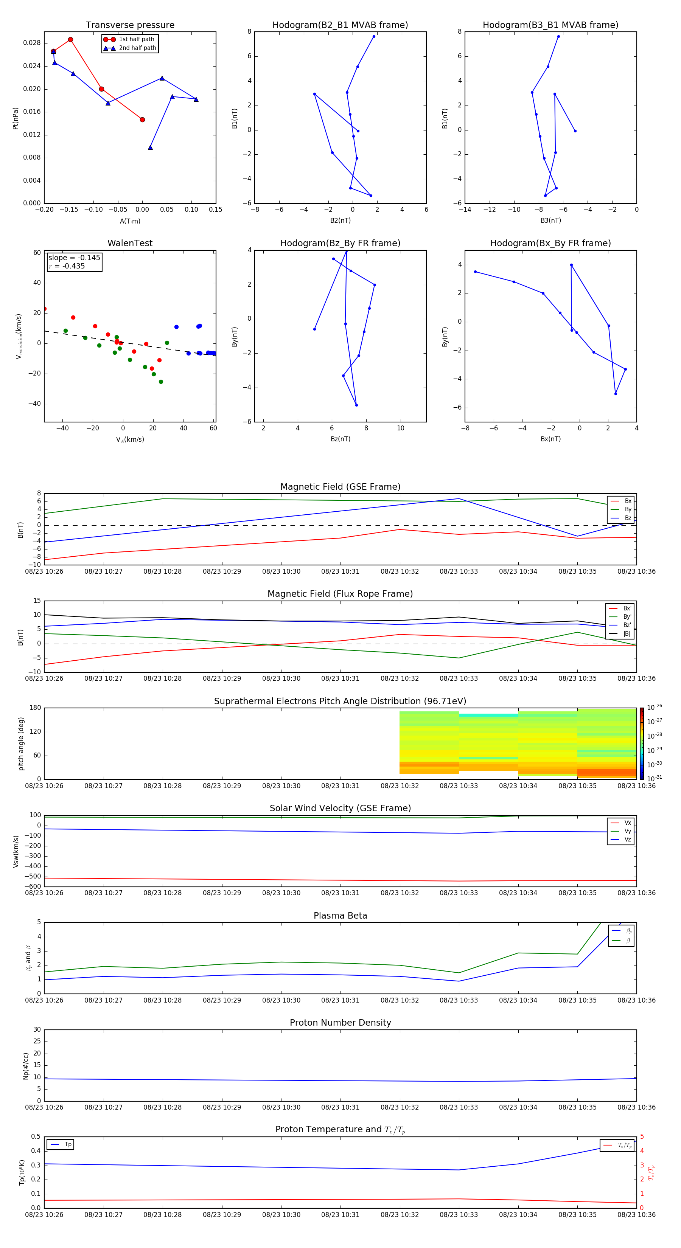Click "By'" in the Flux Rope legend
Image resolution: width=681 pixels, height=1248 pixels.
(x=627, y=617)
